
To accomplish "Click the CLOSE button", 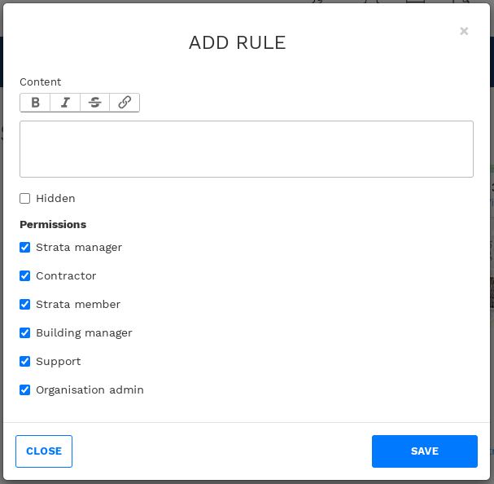I will 44,451.
